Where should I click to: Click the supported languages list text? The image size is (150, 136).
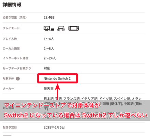click(x=93, y=103)
